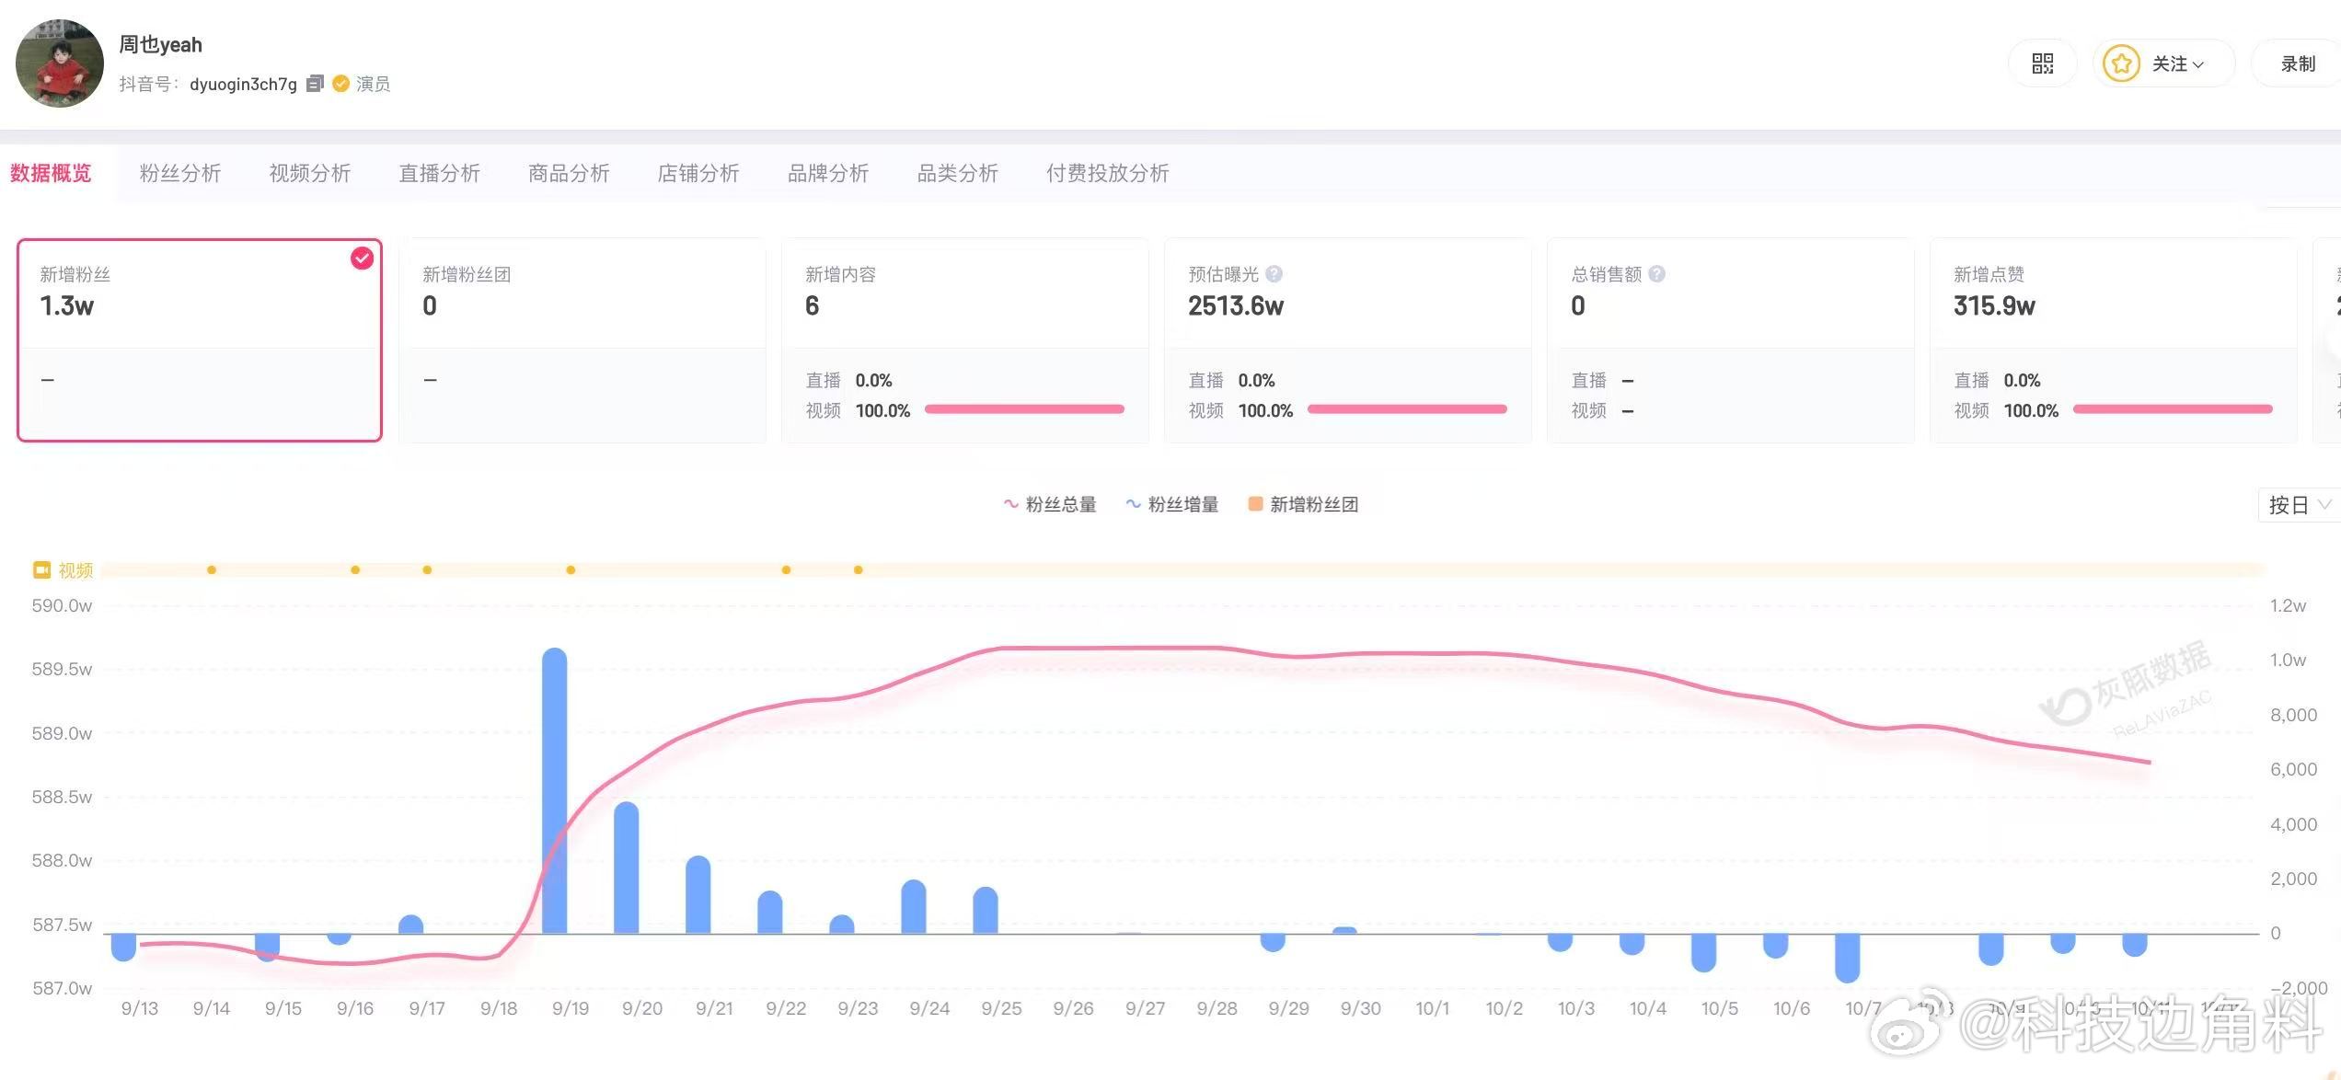Select the 新增内容 metric card
Viewport: 2341px width, 1080px height.
point(965,340)
